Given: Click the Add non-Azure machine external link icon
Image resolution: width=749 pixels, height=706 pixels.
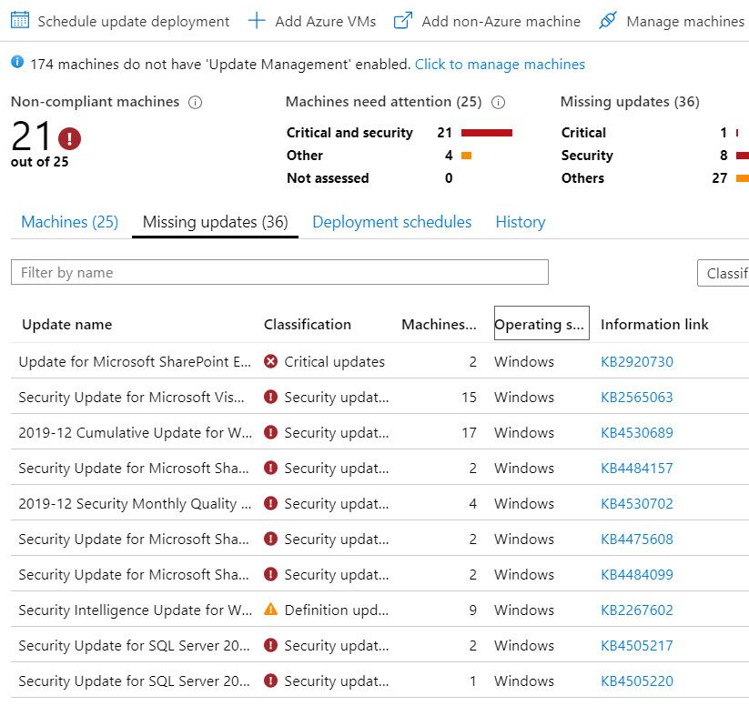Looking at the screenshot, I should pyautogui.click(x=403, y=20).
